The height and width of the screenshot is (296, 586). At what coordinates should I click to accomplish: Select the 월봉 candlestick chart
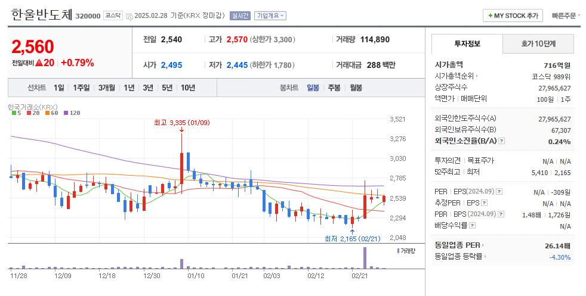point(356,88)
